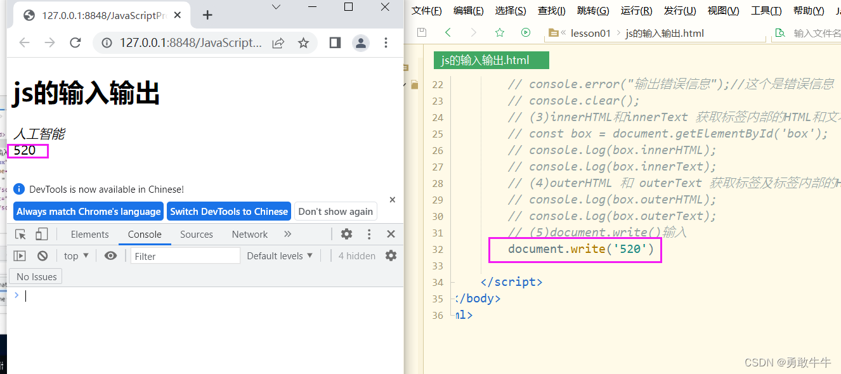The image size is (841, 374).
Task: Click Always match Chrome's language
Action: [x=89, y=211]
